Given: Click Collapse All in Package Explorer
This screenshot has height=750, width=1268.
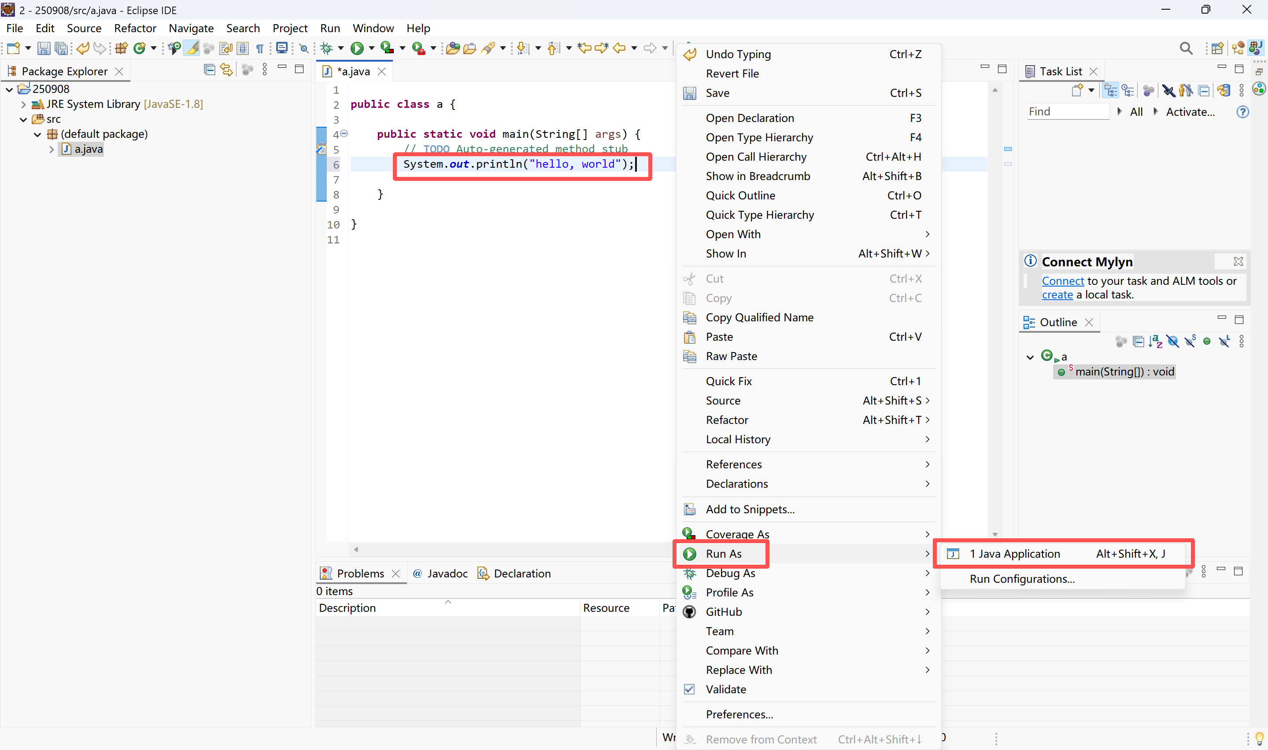Looking at the screenshot, I should [x=209, y=70].
